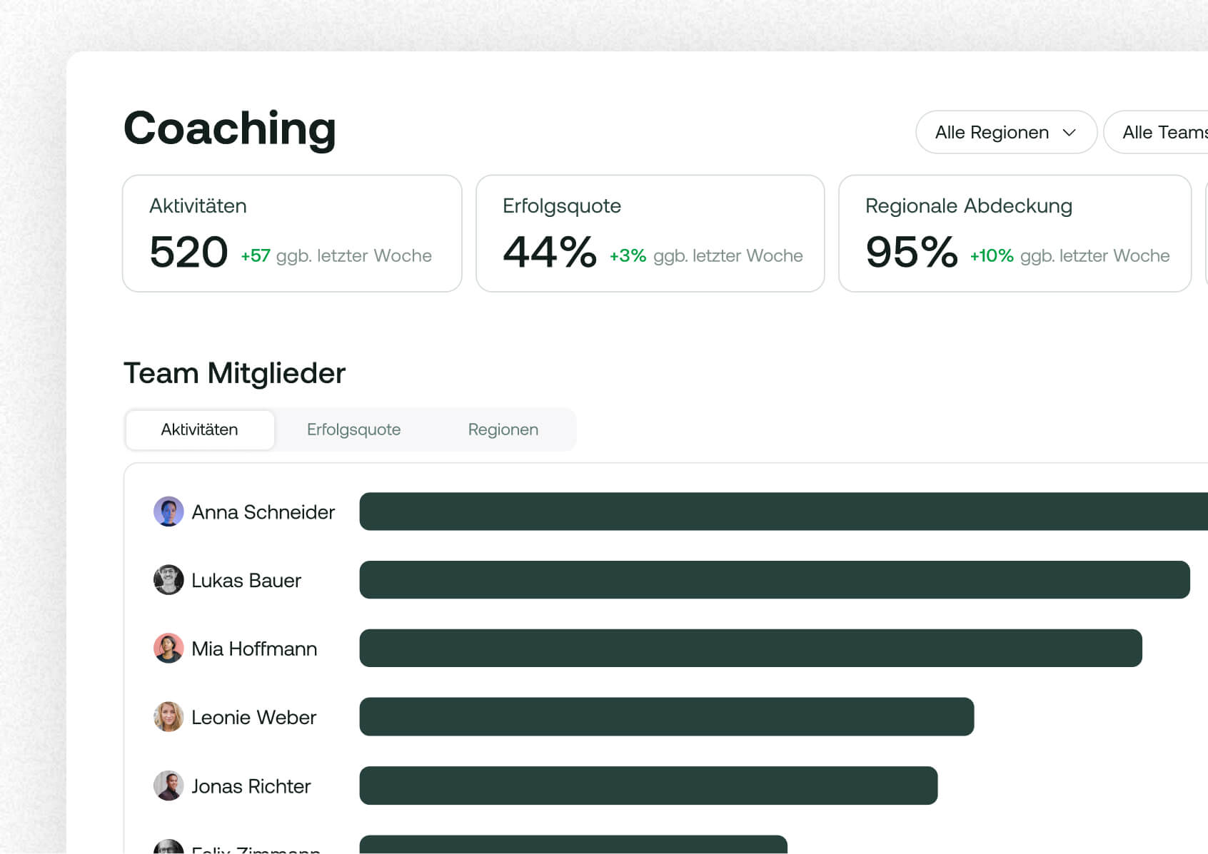Click the 95% coverage value

click(x=912, y=253)
